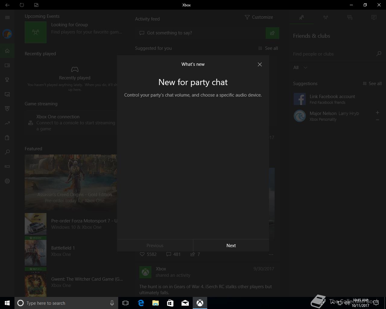Add Major Nelson as friend
This screenshot has width=386, height=309.
[377, 113]
